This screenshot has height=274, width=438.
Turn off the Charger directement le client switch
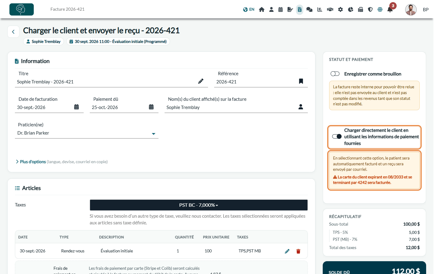[x=337, y=136]
